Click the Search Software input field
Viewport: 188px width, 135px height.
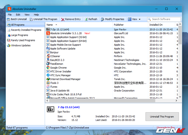click(x=164, y=19)
